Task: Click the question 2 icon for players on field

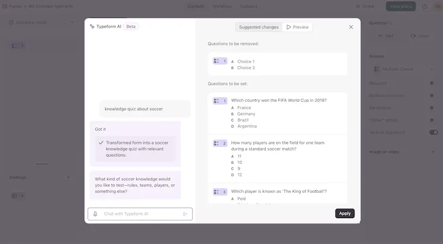Action: tap(220, 143)
